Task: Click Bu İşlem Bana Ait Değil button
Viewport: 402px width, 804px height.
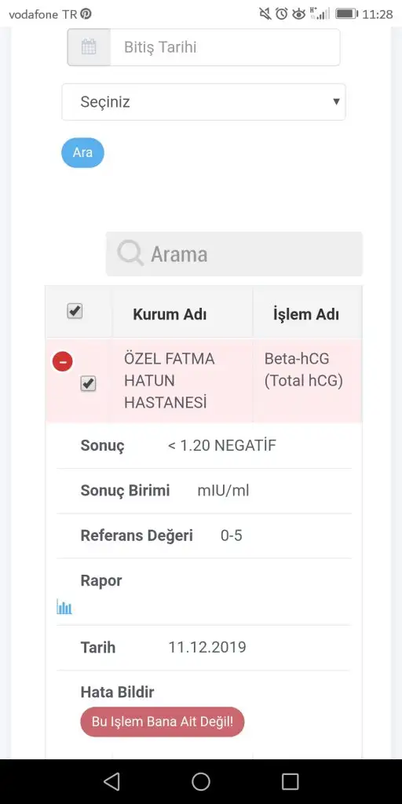Action: click(163, 722)
